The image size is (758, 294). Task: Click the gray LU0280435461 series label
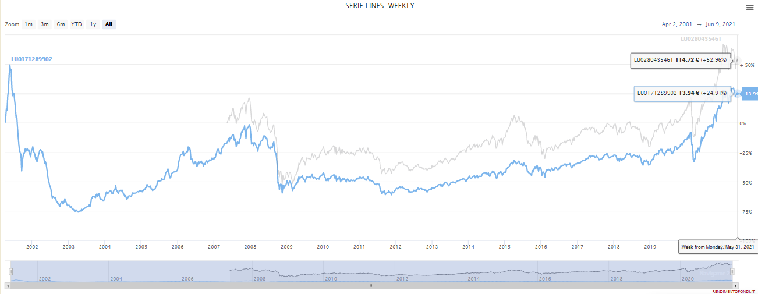coord(704,39)
